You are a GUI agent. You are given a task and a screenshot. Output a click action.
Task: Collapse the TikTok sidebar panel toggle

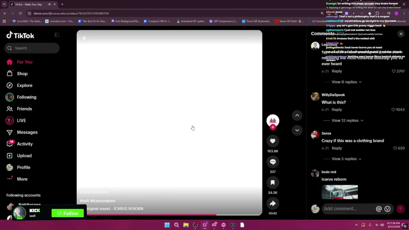pos(57,35)
